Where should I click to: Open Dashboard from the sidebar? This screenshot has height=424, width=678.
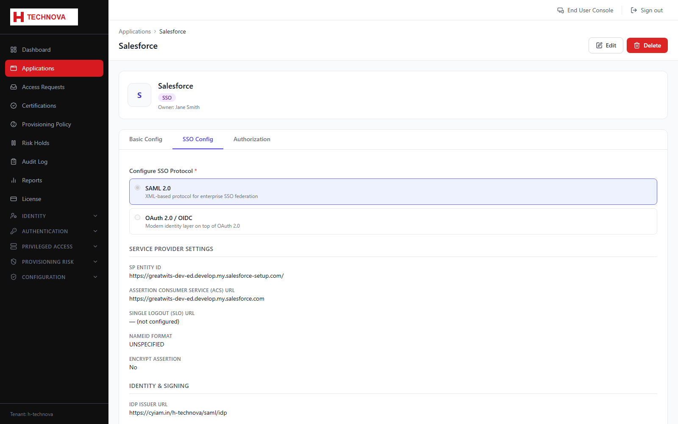54,50
